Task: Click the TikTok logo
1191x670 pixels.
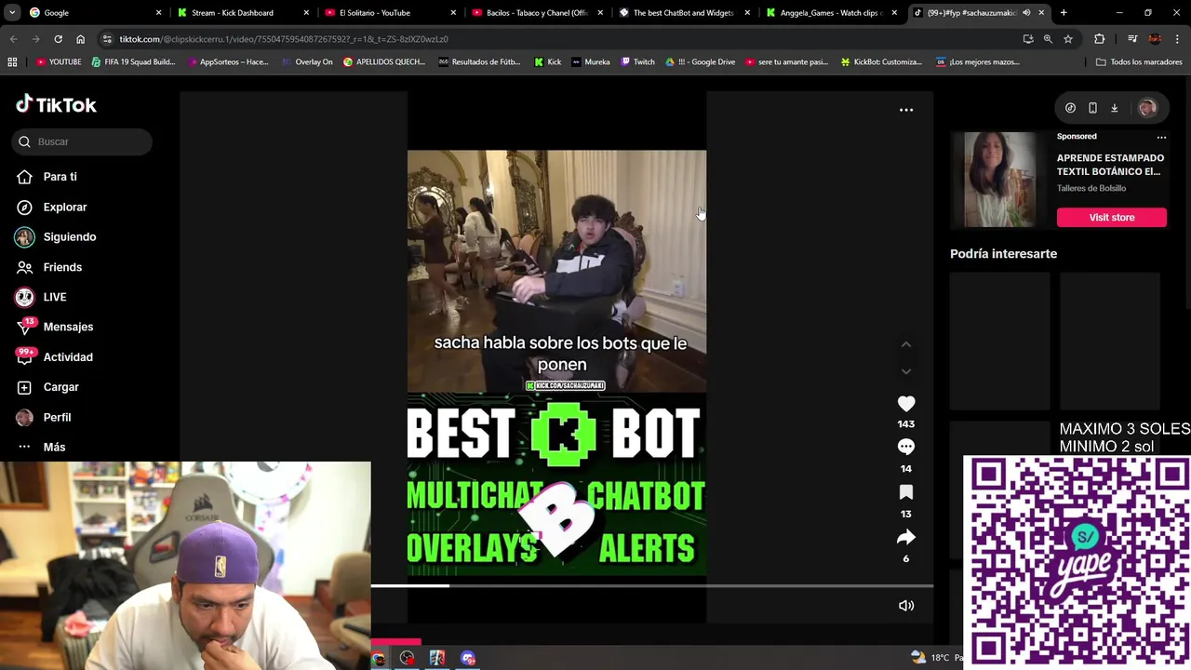Action: click(56, 104)
